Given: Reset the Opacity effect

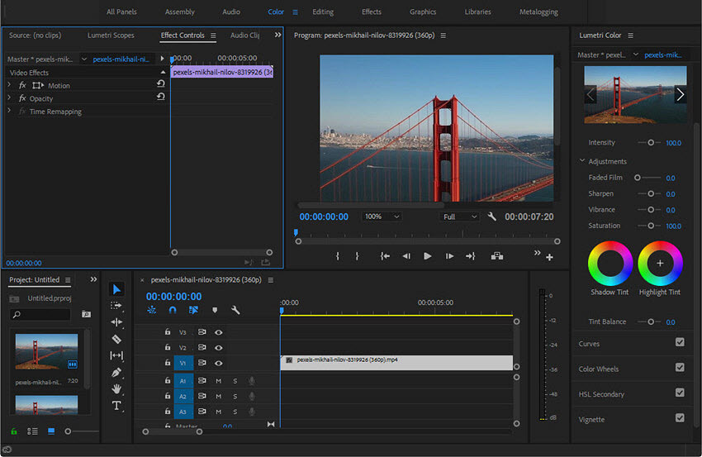Looking at the screenshot, I should coord(161,97).
